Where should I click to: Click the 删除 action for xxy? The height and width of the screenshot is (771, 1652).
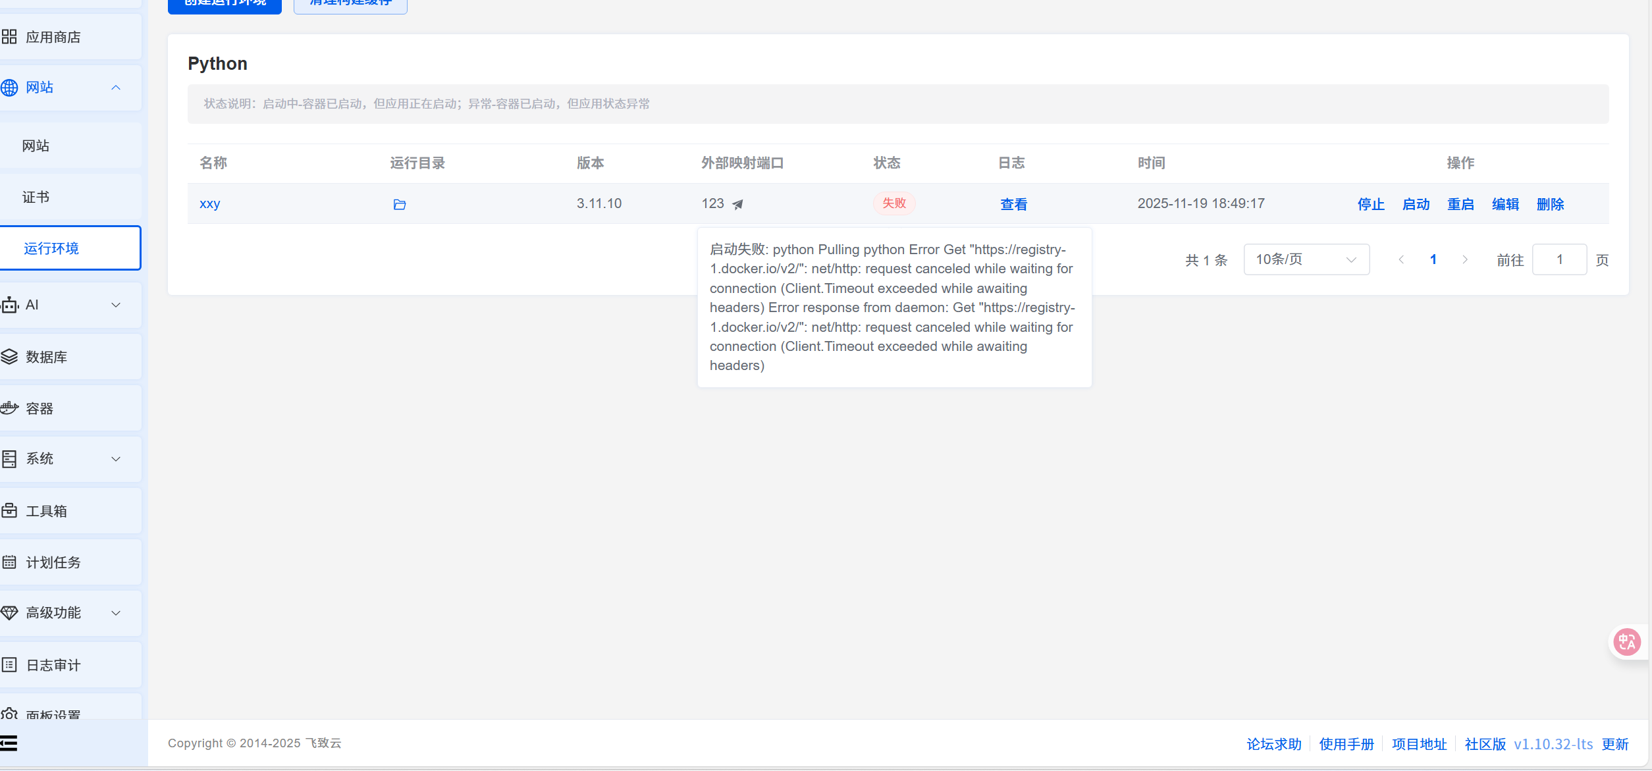pyautogui.click(x=1550, y=204)
